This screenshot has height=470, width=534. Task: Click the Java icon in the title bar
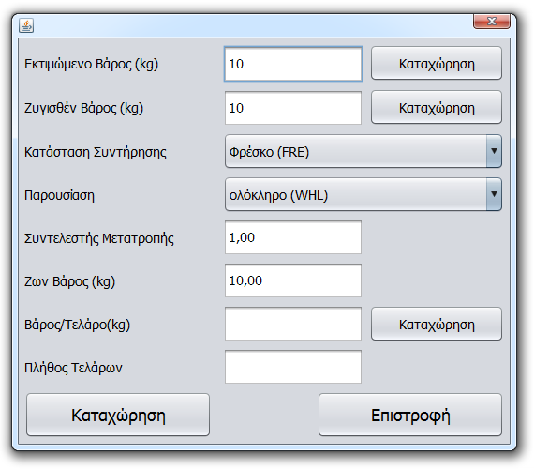click(x=26, y=25)
